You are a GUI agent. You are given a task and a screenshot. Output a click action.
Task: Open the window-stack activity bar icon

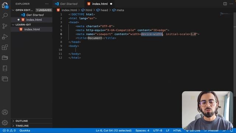[x=5, y=79]
